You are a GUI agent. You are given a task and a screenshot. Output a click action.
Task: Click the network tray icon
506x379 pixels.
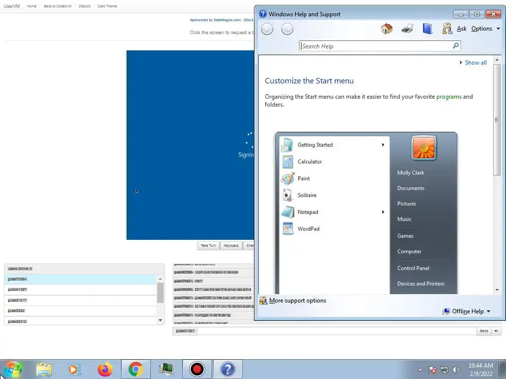coord(444,370)
